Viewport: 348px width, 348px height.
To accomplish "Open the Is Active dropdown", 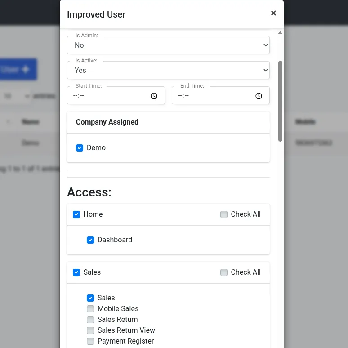I will 168,70.
